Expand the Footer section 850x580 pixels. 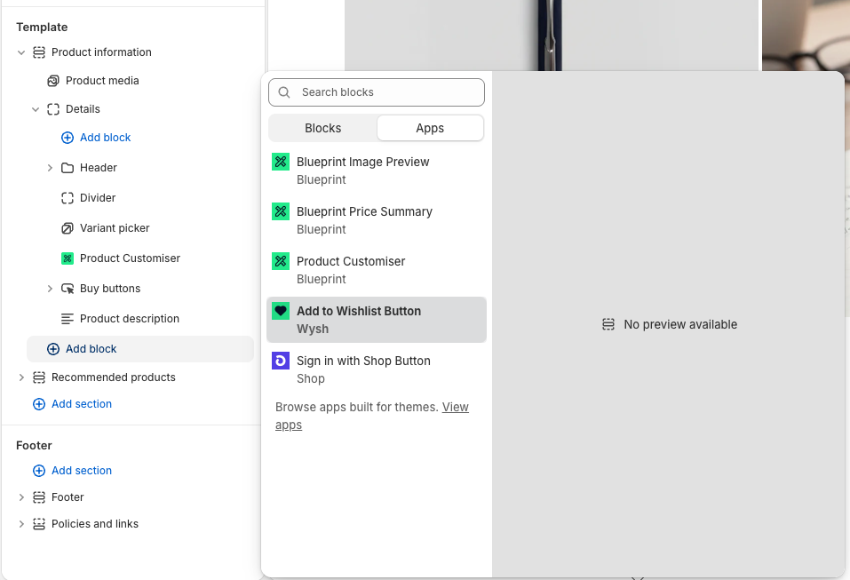[x=21, y=497]
